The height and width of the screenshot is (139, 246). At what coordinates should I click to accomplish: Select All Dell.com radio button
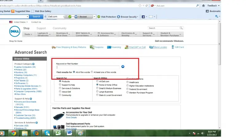point(97,81)
